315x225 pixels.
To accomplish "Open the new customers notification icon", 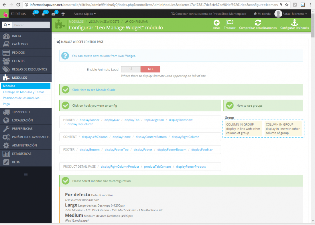I will (x=43, y=14).
